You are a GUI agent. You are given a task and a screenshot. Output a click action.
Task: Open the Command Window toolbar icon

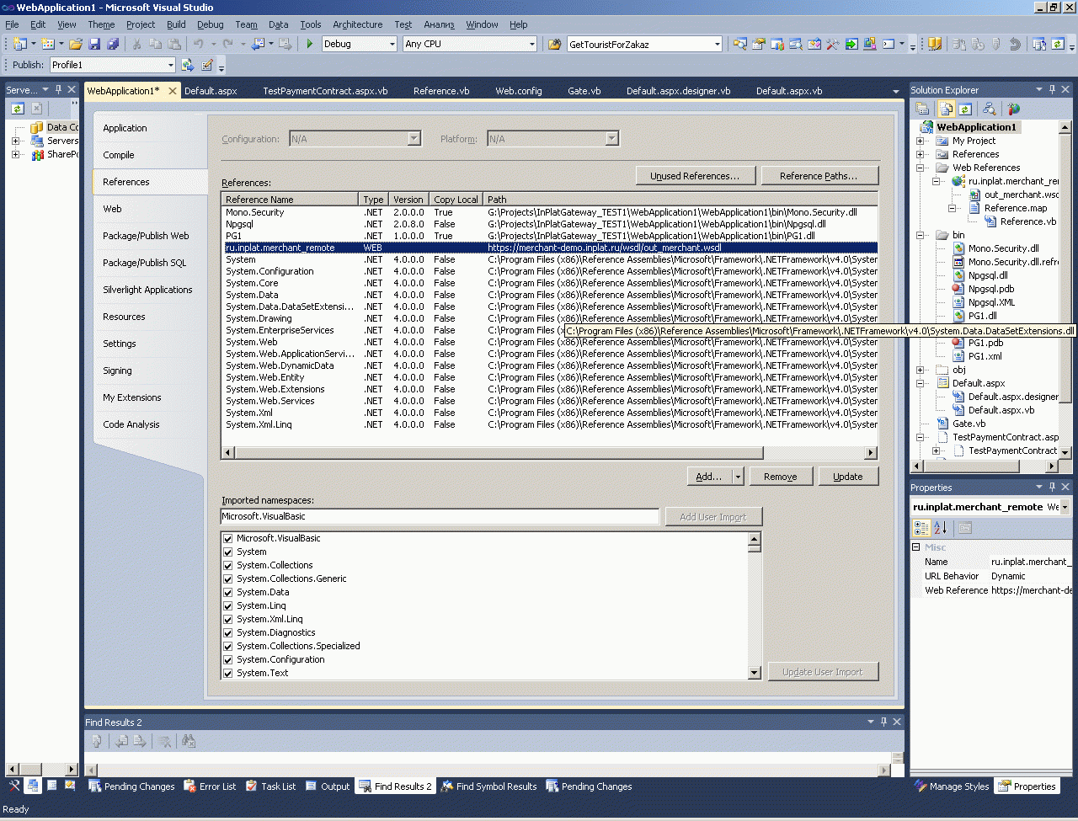coord(889,44)
